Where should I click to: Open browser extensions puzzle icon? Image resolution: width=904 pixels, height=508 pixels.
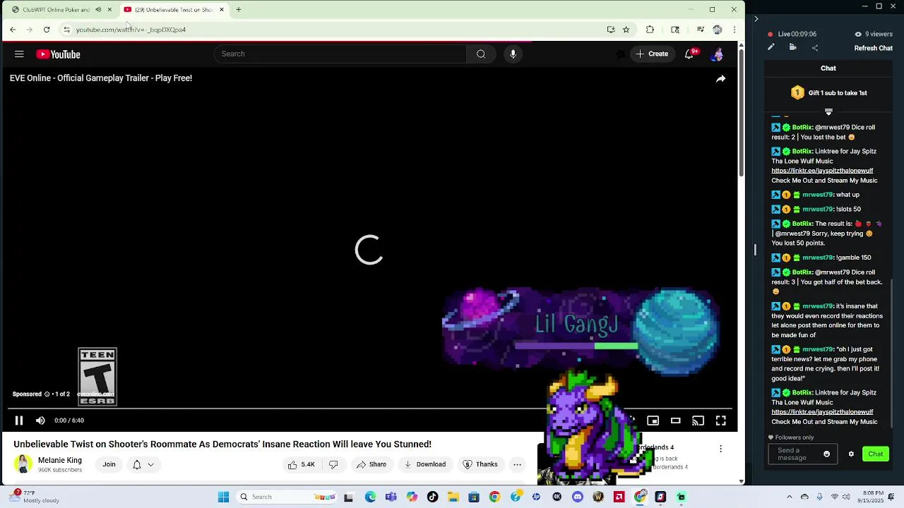click(x=650, y=30)
